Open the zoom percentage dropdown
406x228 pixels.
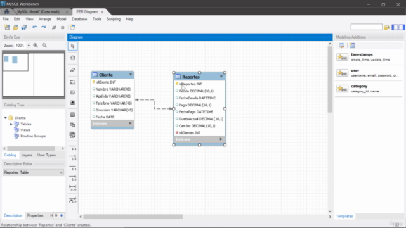point(29,46)
